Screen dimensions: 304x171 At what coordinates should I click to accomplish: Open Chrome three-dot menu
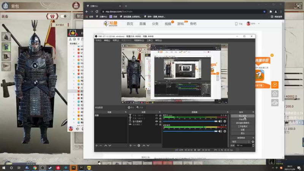point(281,12)
